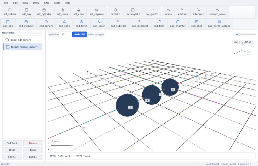This screenshot has width=258, height=166.
Task: Use the cad_chamfer tool
Action: point(178,24)
